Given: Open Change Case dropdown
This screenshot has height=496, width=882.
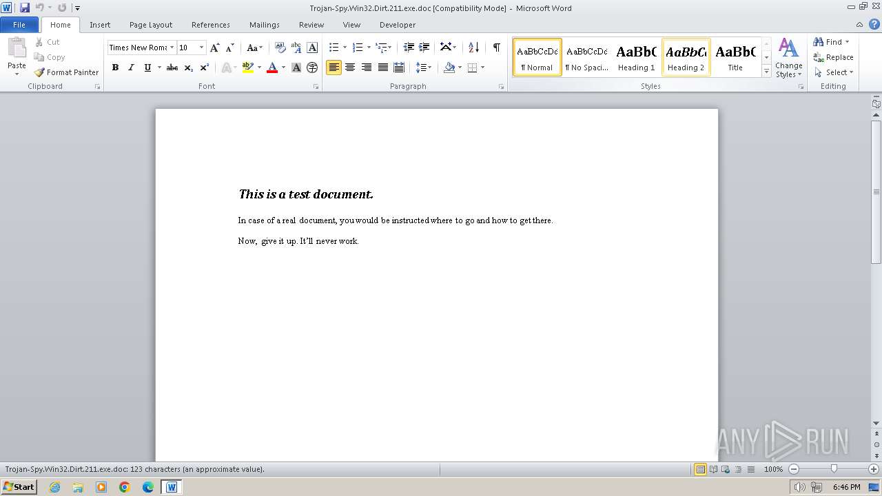Looking at the screenshot, I should click(x=254, y=48).
